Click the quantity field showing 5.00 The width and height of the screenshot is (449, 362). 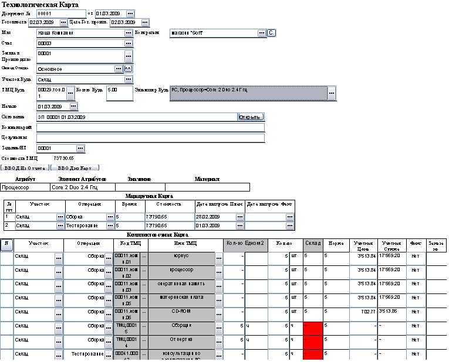[x=120, y=93]
